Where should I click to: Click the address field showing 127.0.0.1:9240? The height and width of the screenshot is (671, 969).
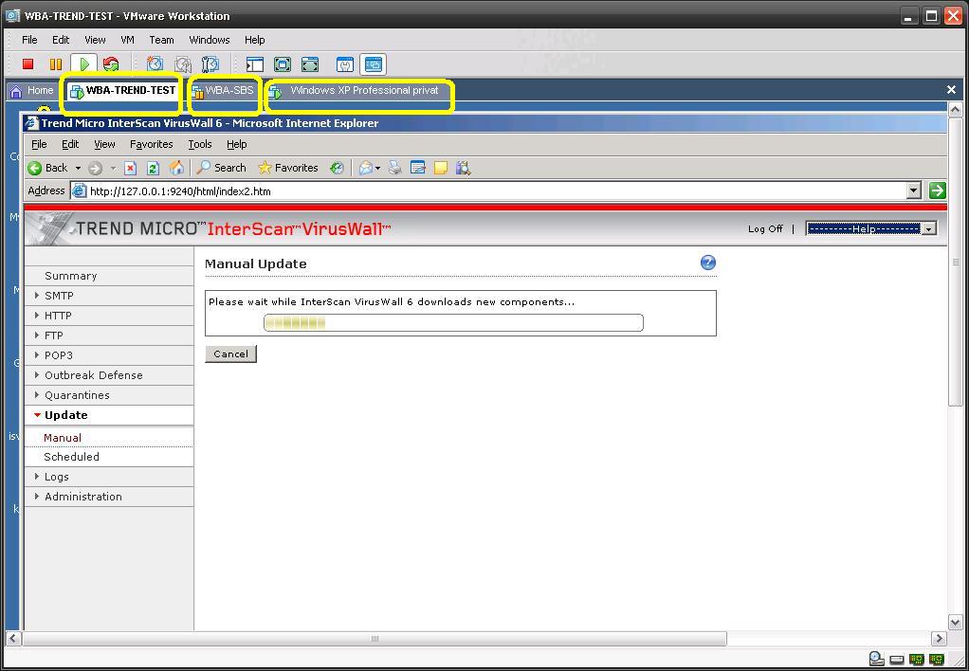tap(494, 190)
